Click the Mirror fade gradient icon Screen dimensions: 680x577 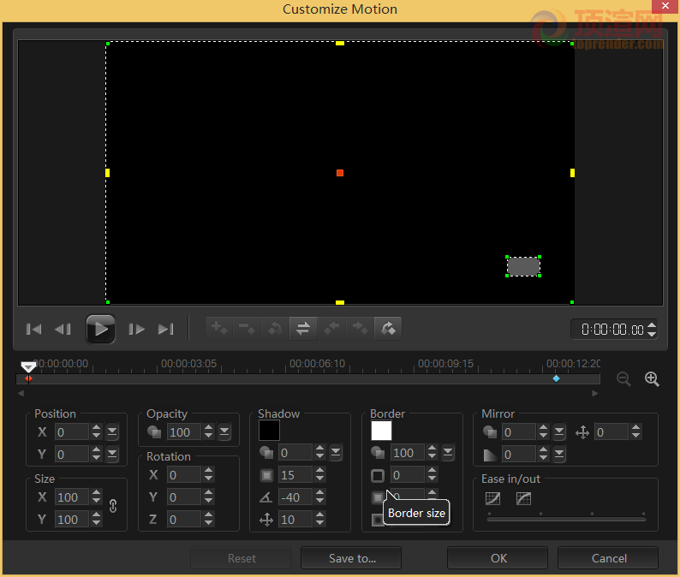coord(490,455)
